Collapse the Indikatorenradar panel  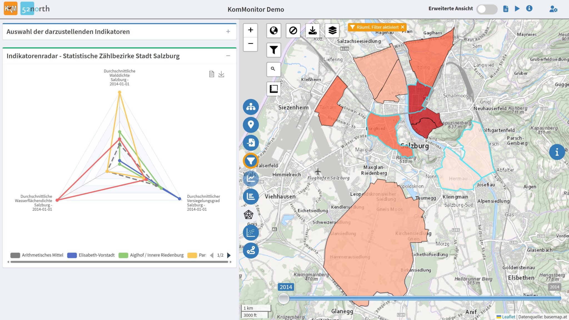click(x=228, y=56)
